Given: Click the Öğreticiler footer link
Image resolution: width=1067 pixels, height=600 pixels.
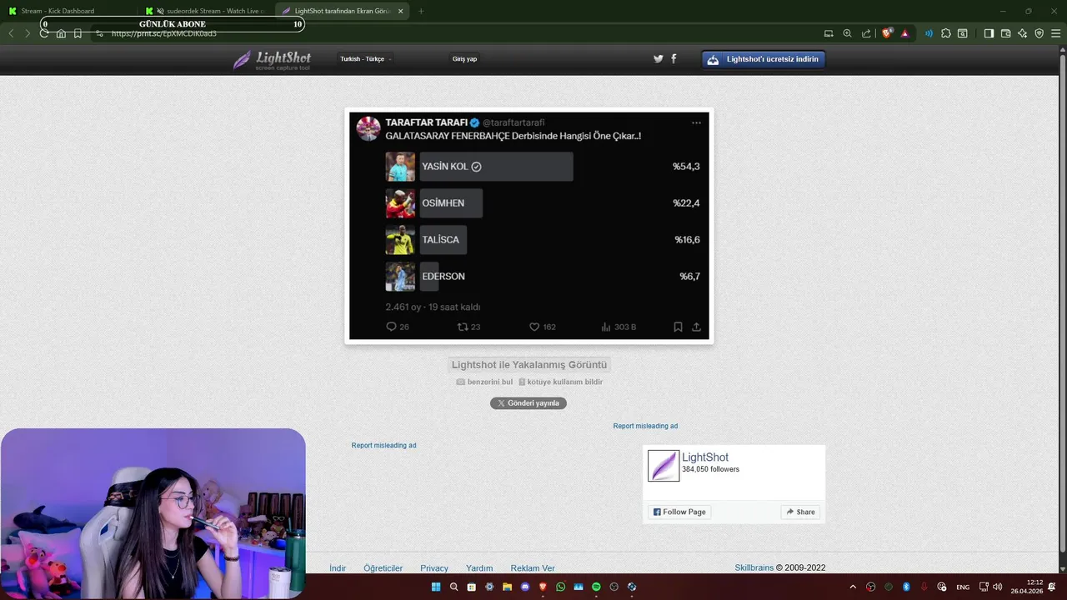Looking at the screenshot, I should click(x=383, y=568).
